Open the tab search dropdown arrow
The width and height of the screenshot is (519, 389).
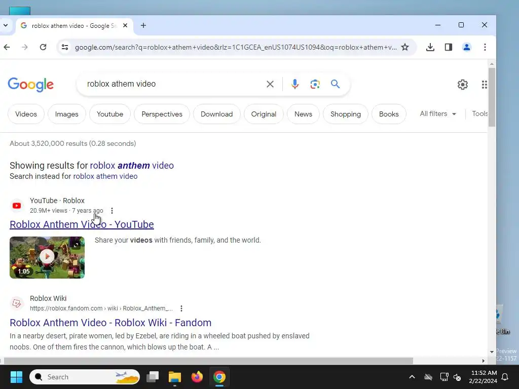click(6, 25)
